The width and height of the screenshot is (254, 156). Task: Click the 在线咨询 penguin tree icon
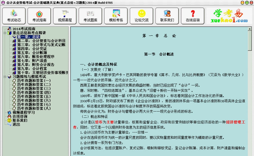tap(9, 116)
